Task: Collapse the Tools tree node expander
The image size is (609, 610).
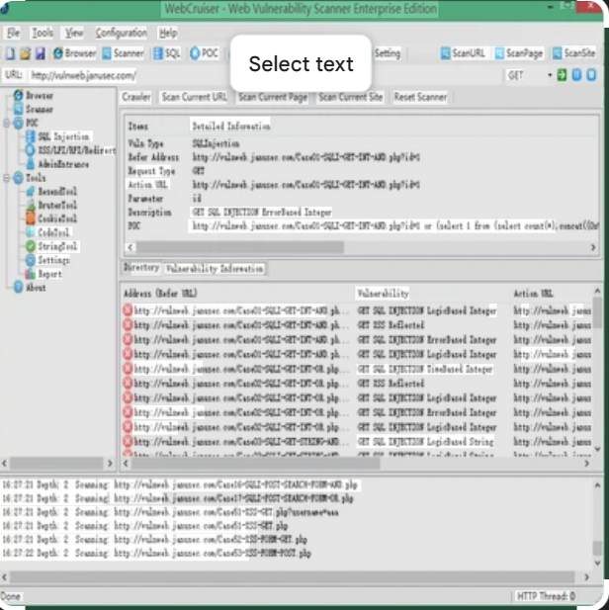Action: (6, 178)
